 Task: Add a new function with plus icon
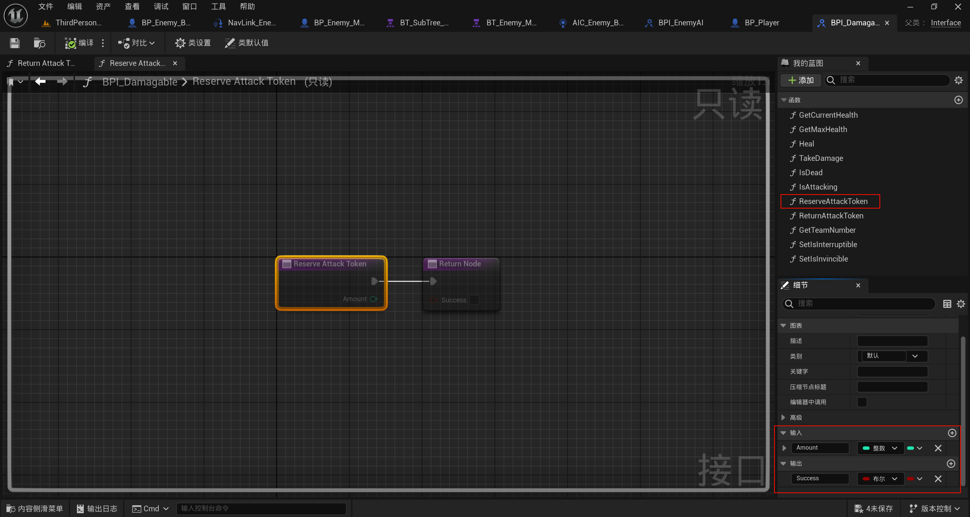(x=958, y=100)
